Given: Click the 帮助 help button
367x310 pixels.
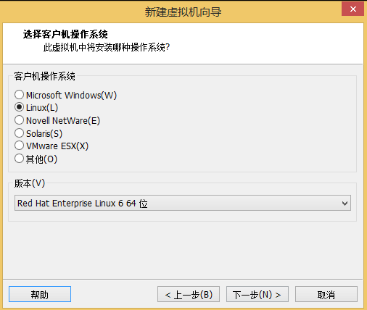Looking at the screenshot, I should click(x=40, y=294).
